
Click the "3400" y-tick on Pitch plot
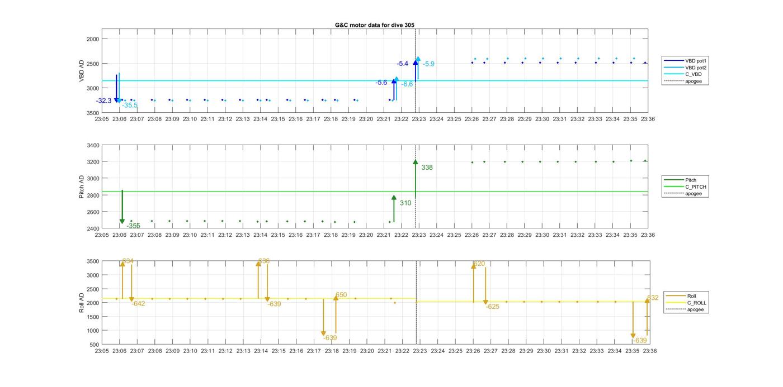92,146
